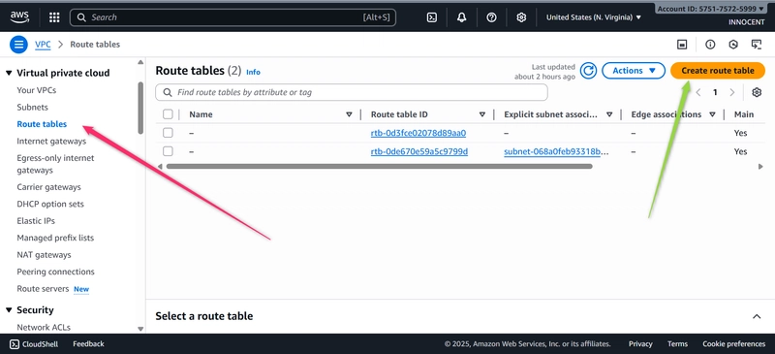
Task: Refresh the route tables list
Action: click(x=588, y=71)
